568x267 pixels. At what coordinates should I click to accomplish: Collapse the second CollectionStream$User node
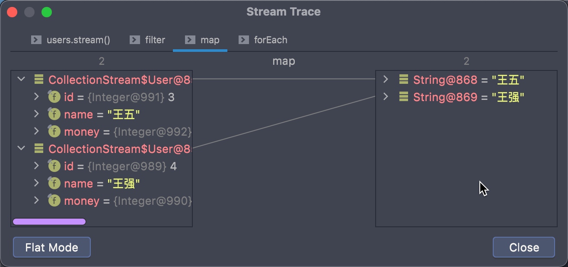tap(21, 149)
